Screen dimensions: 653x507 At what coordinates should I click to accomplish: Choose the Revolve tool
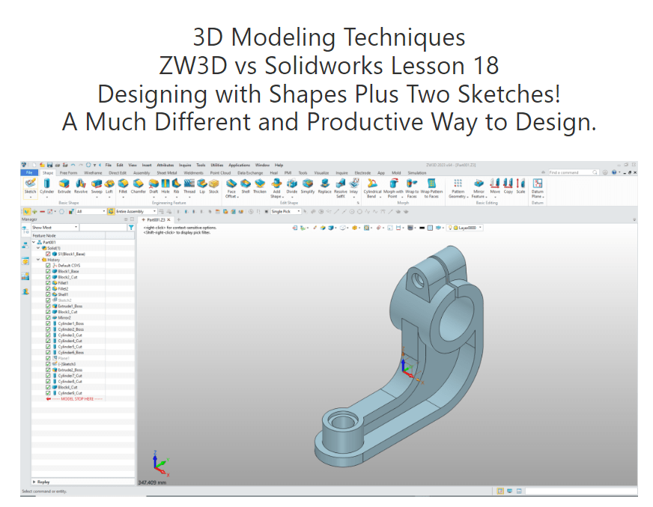(80, 186)
